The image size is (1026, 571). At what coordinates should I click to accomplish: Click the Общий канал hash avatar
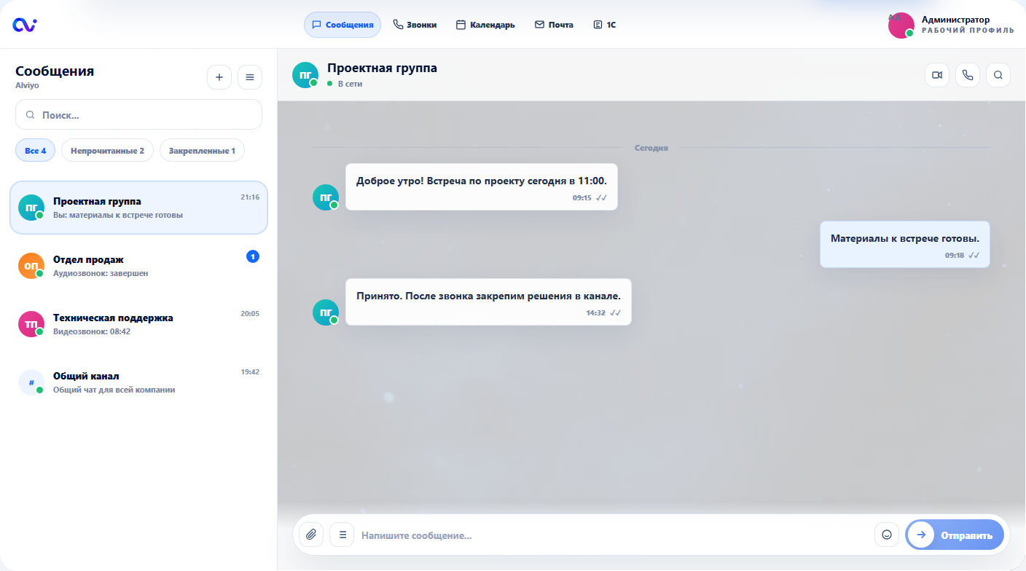(31, 382)
